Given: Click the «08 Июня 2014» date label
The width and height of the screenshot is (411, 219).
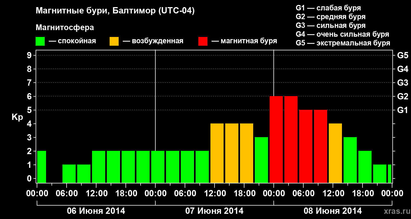Looking at the screenshot, I should [333, 211].
